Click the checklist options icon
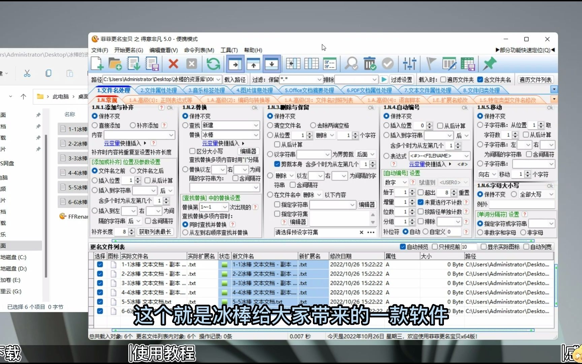Image resolution: width=582 pixels, height=364 pixels. [x=329, y=64]
